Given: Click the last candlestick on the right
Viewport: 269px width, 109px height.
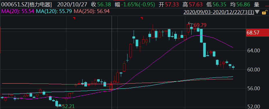Looking at the screenshot, I should point(233,67).
